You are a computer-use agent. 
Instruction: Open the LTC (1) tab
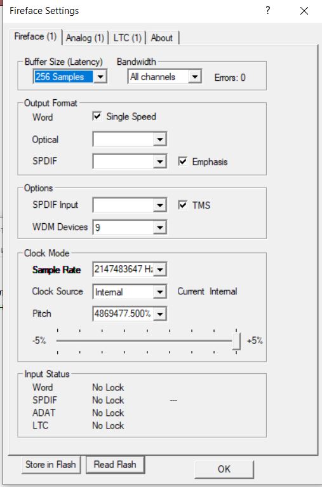click(x=127, y=38)
